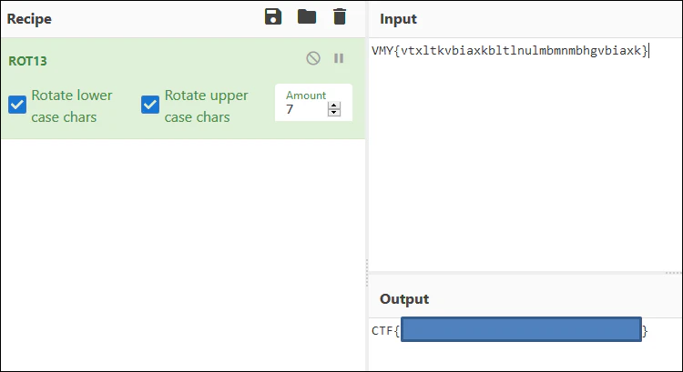Click the Input panel heading
The width and height of the screenshot is (683, 372).
(398, 19)
